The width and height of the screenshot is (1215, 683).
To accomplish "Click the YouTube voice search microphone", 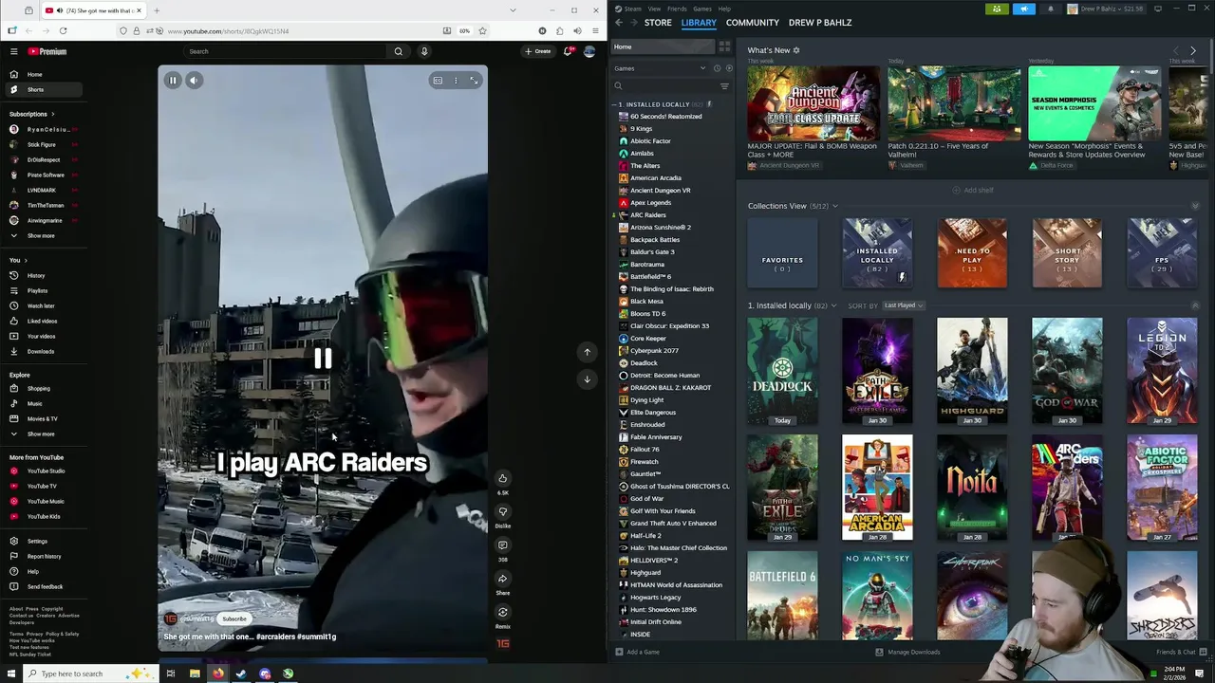I will [x=424, y=51].
